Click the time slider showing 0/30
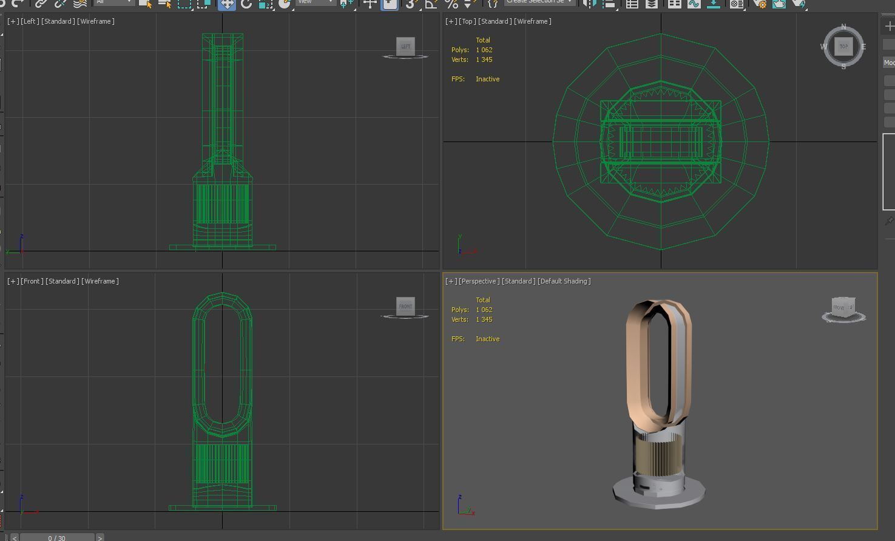This screenshot has width=895, height=541. [x=58, y=538]
